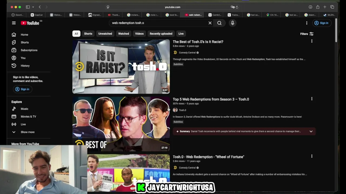This screenshot has height=194, width=346.
Task: Show the Safari tab overview
Action: pyautogui.click(x=332, y=7)
